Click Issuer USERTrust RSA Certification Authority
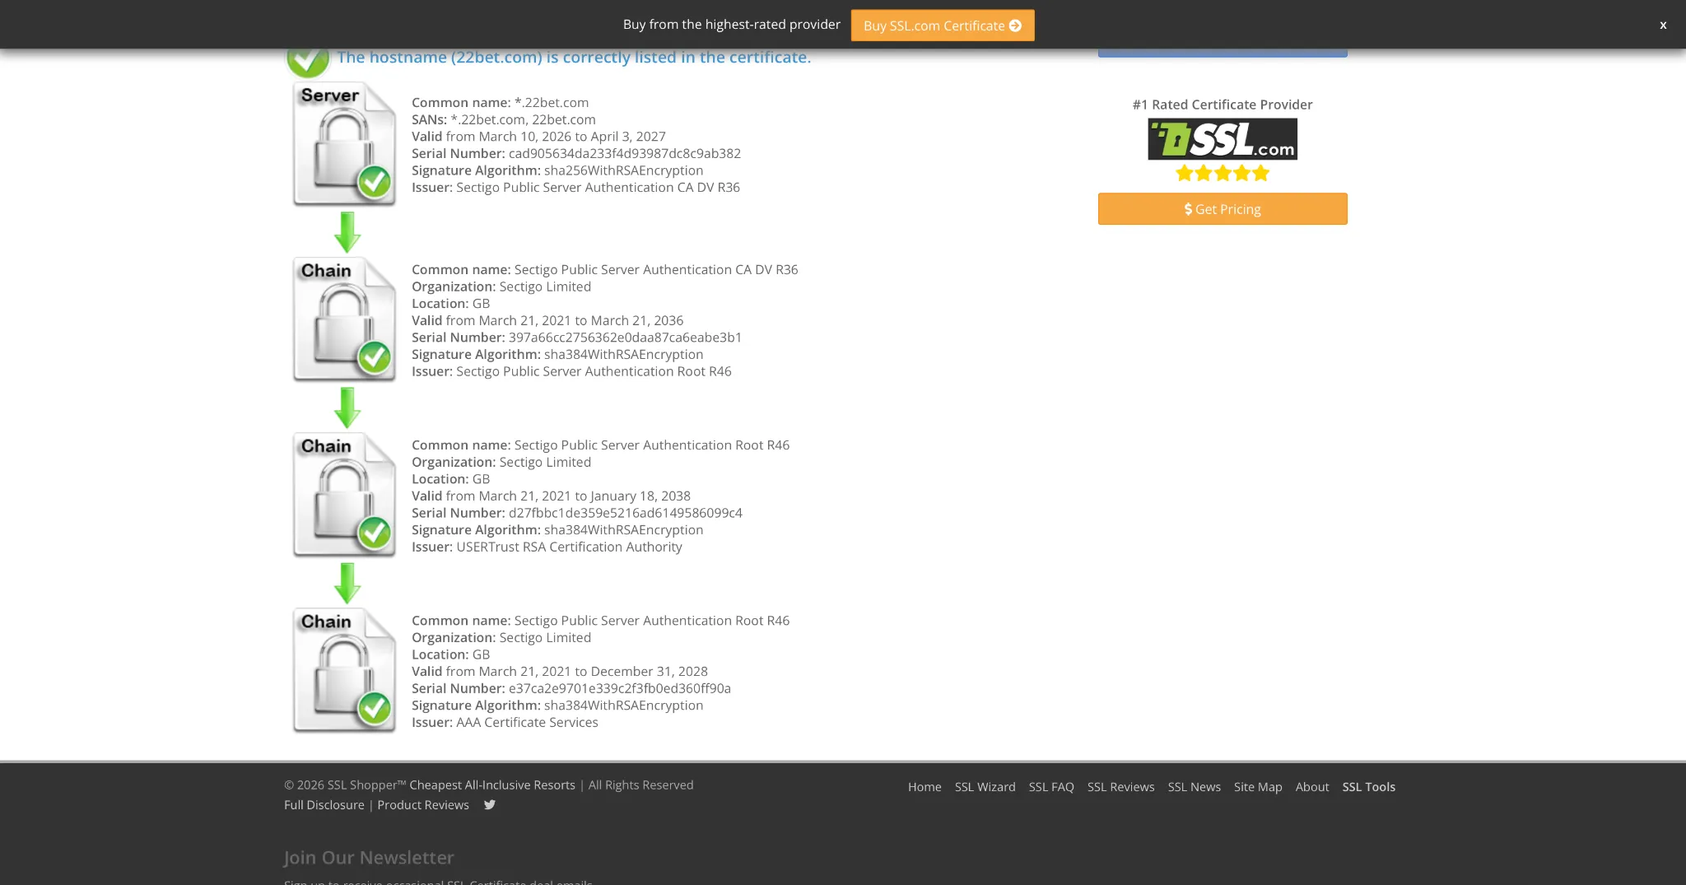This screenshot has height=885, width=1686. pyautogui.click(x=547, y=547)
